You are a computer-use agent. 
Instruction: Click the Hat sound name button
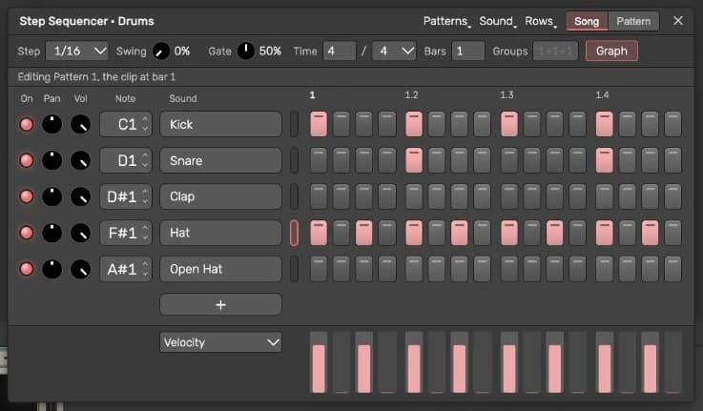point(220,233)
